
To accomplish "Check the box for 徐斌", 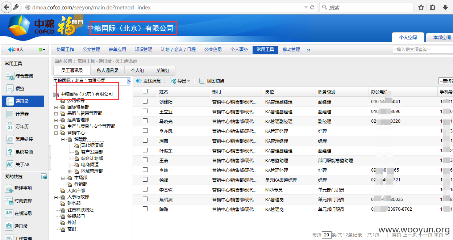I will coord(145,180).
